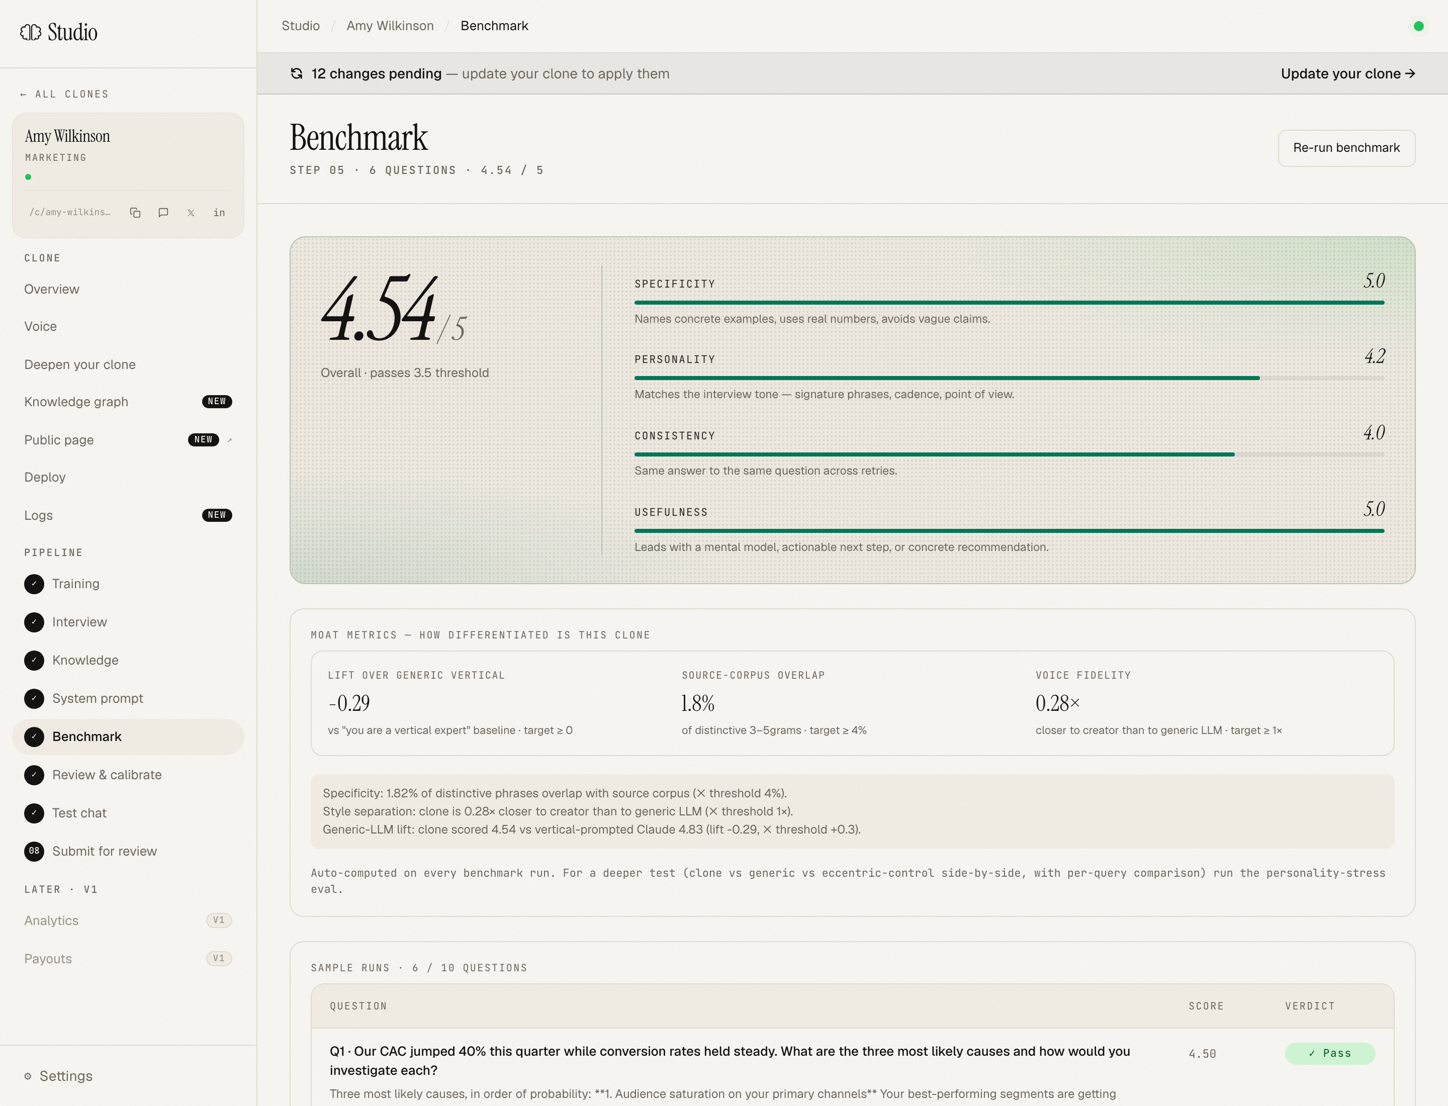Image resolution: width=1448 pixels, height=1106 pixels.
Task: Open the Knowledge graph page
Action: 128,402
